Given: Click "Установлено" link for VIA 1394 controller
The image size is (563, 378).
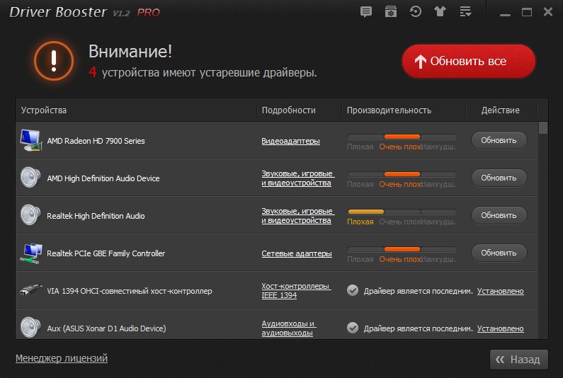Looking at the screenshot, I should 500,291.
